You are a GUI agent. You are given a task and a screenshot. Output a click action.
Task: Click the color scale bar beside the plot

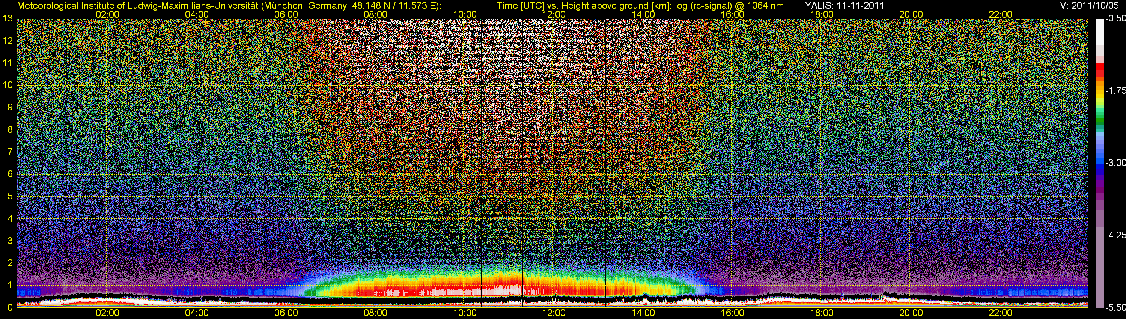point(1099,163)
